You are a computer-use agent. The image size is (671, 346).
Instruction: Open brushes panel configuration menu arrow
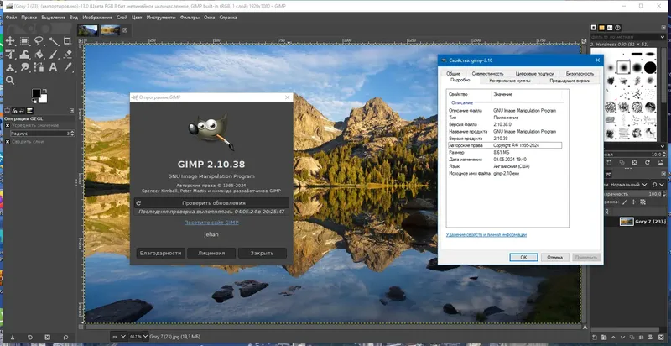[663, 28]
